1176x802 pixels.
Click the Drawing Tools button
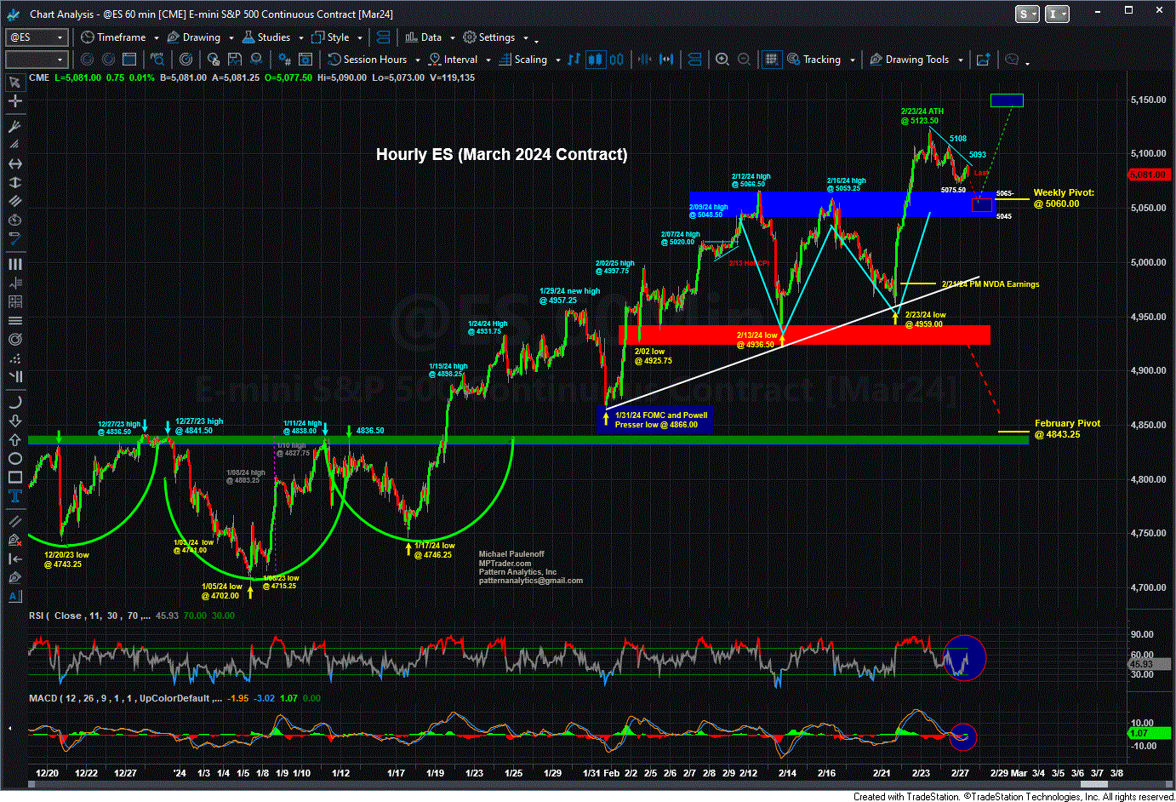[x=909, y=60]
